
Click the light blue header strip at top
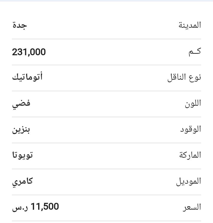[x=106, y=1]
